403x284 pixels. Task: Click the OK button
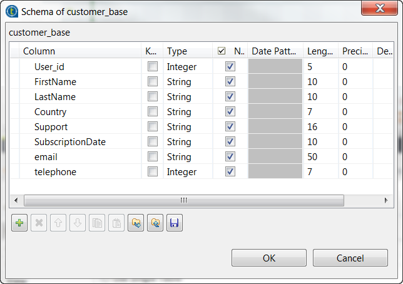(x=268, y=258)
